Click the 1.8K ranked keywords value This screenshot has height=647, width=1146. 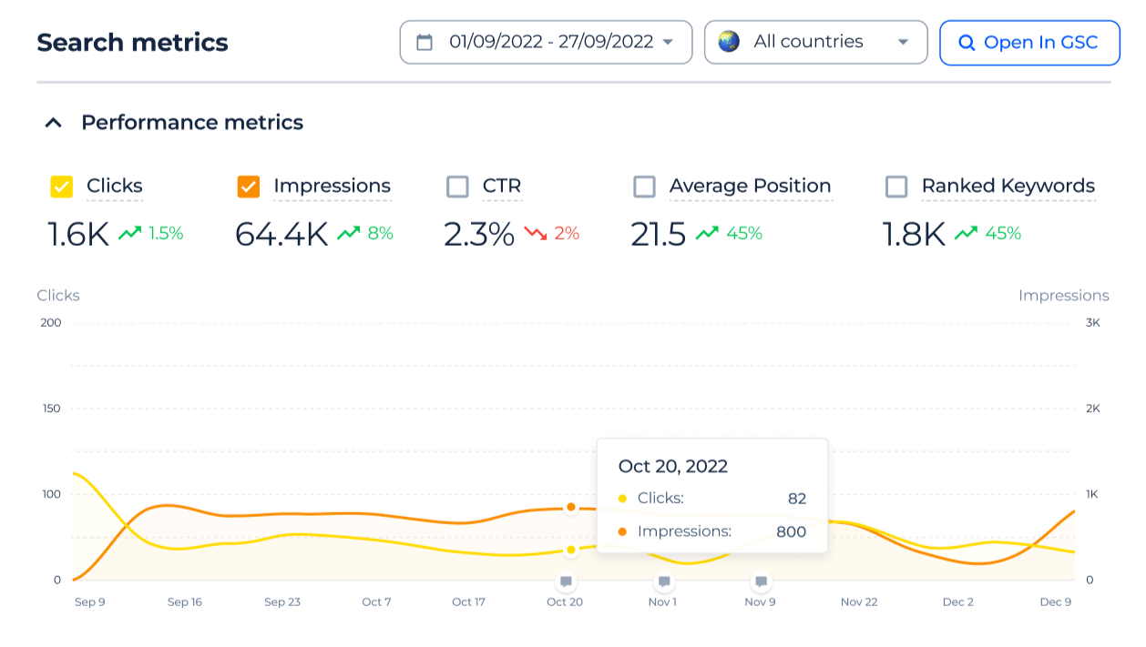click(x=914, y=234)
